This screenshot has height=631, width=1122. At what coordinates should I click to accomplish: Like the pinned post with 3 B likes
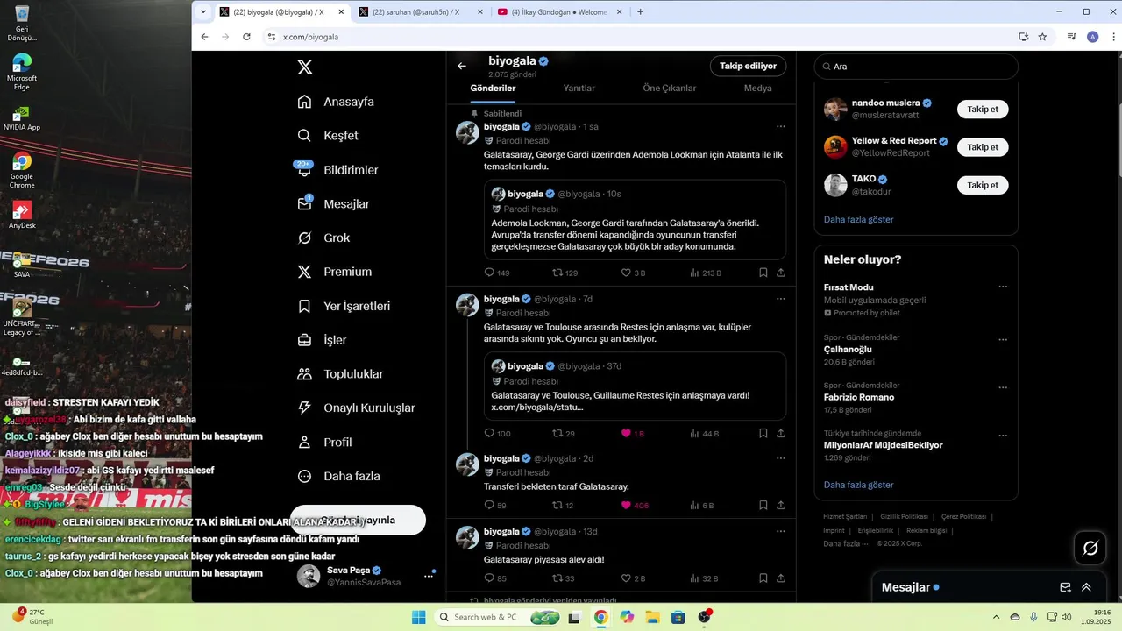633,273
